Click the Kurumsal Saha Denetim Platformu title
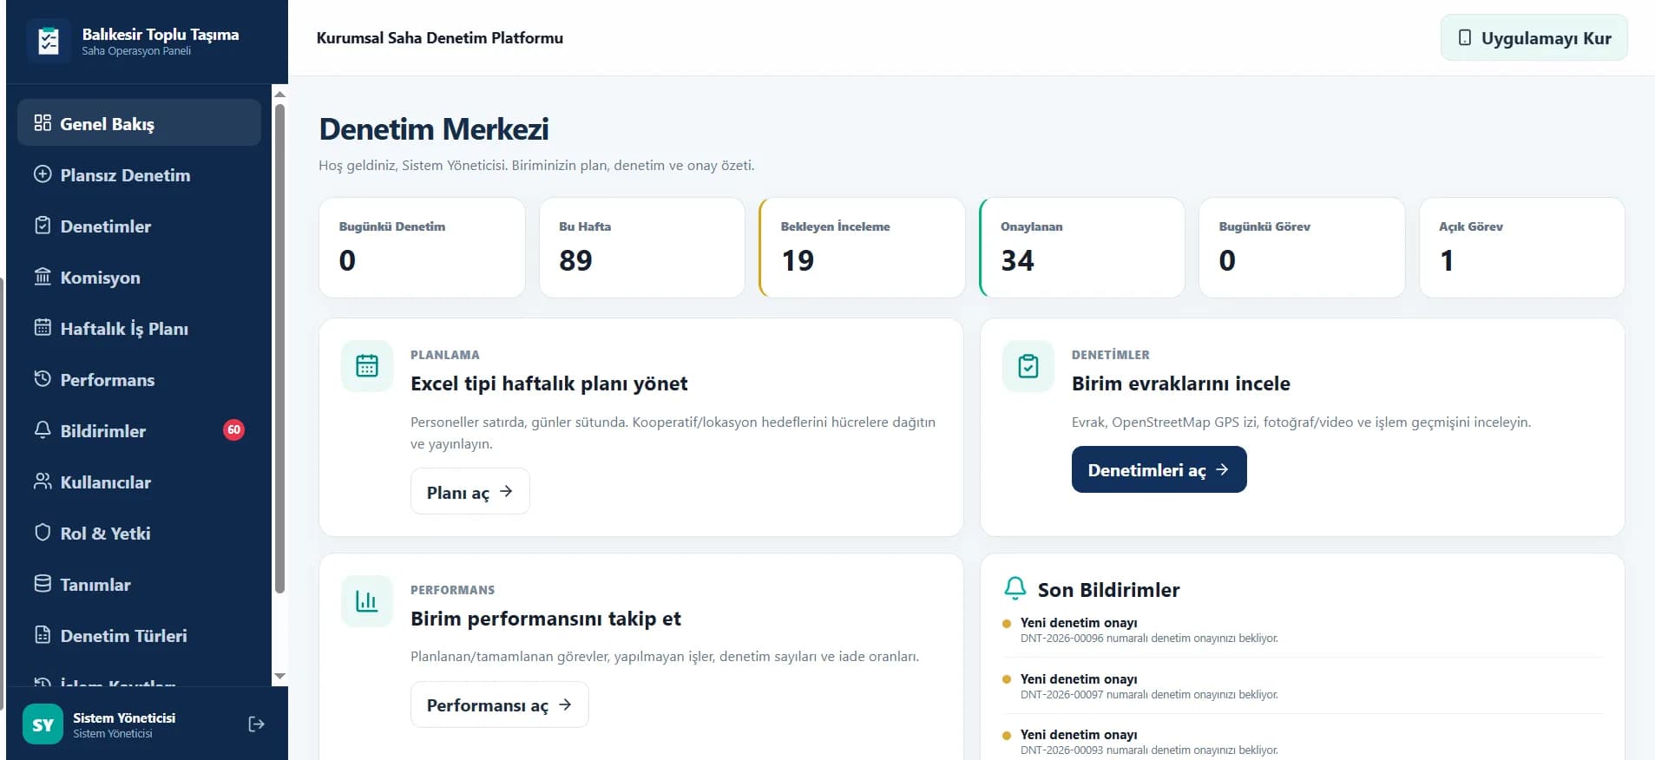Screen dimensions: 1655x760 [439, 38]
